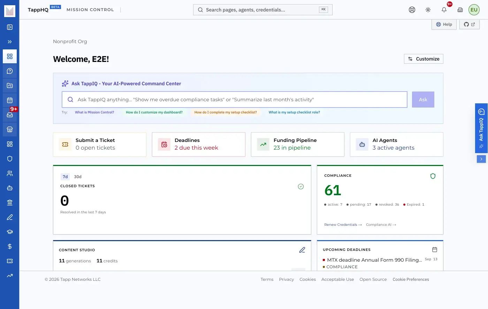Screen dimensions: 488x309
Task: Open the GitHub external link button
Action: tap(470, 24)
